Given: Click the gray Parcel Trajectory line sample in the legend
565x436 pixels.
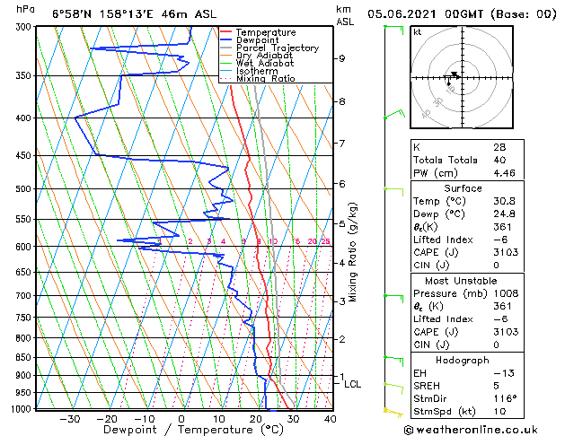Looking at the screenshot, I should 226,48.
